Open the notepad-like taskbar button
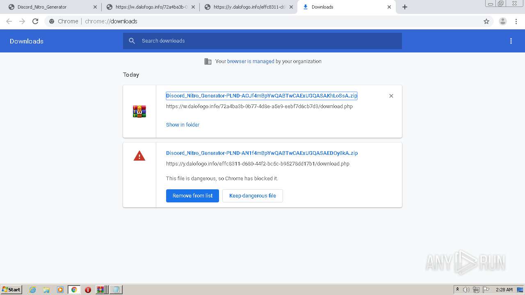Viewport: 525px width, 295px height. (x=116, y=290)
